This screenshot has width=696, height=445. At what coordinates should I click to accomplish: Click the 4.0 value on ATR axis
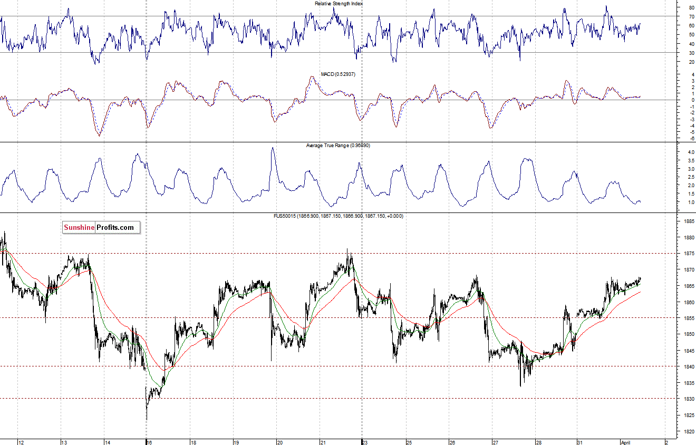[691, 152]
